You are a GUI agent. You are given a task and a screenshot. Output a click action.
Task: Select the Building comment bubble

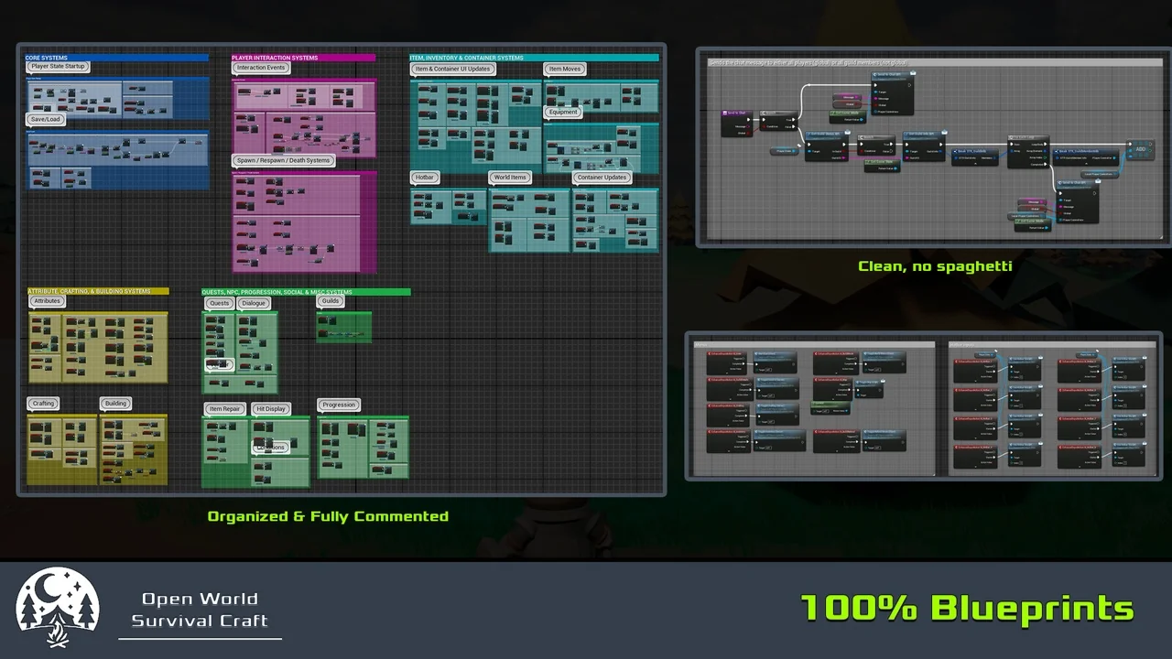click(x=115, y=403)
